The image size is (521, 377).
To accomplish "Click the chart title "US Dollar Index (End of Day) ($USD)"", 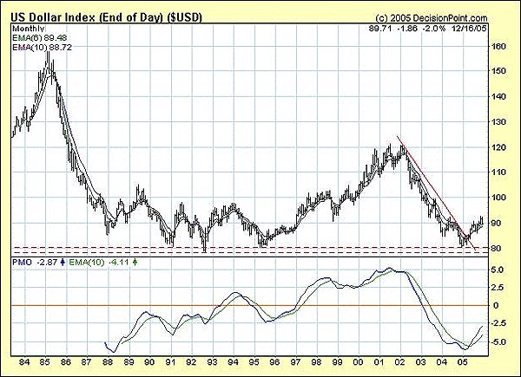I will [x=107, y=17].
